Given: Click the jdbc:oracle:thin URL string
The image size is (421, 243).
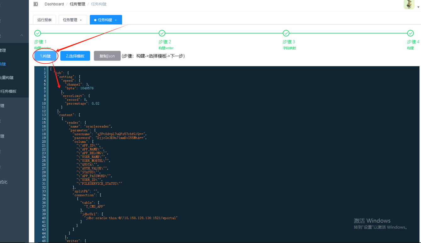Looking at the screenshot, I should pyautogui.click(x=131, y=218).
